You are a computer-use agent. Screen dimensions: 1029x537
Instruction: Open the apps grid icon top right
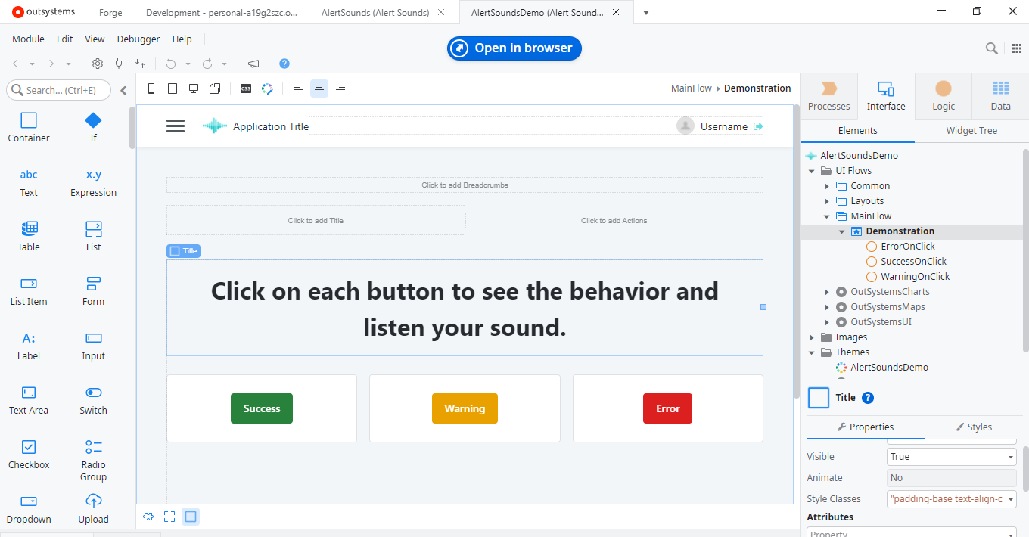[x=1018, y=48]
